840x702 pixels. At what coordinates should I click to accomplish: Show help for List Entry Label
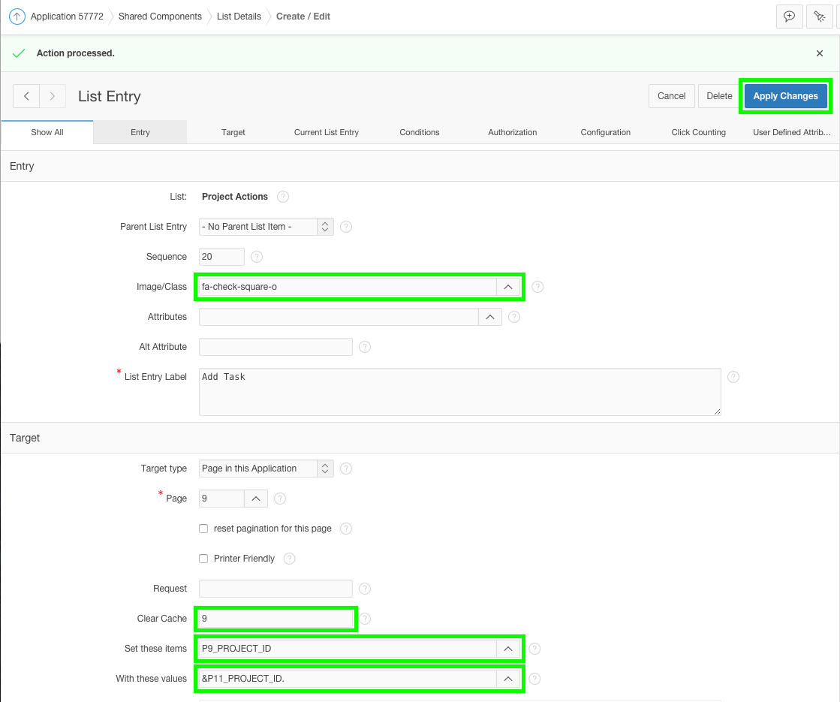733,377
